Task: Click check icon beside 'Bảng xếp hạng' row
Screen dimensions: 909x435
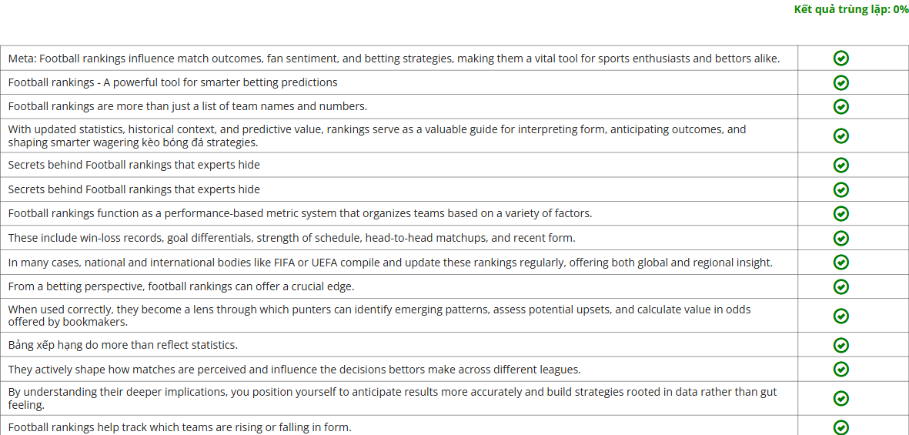Action: (841, 345)
